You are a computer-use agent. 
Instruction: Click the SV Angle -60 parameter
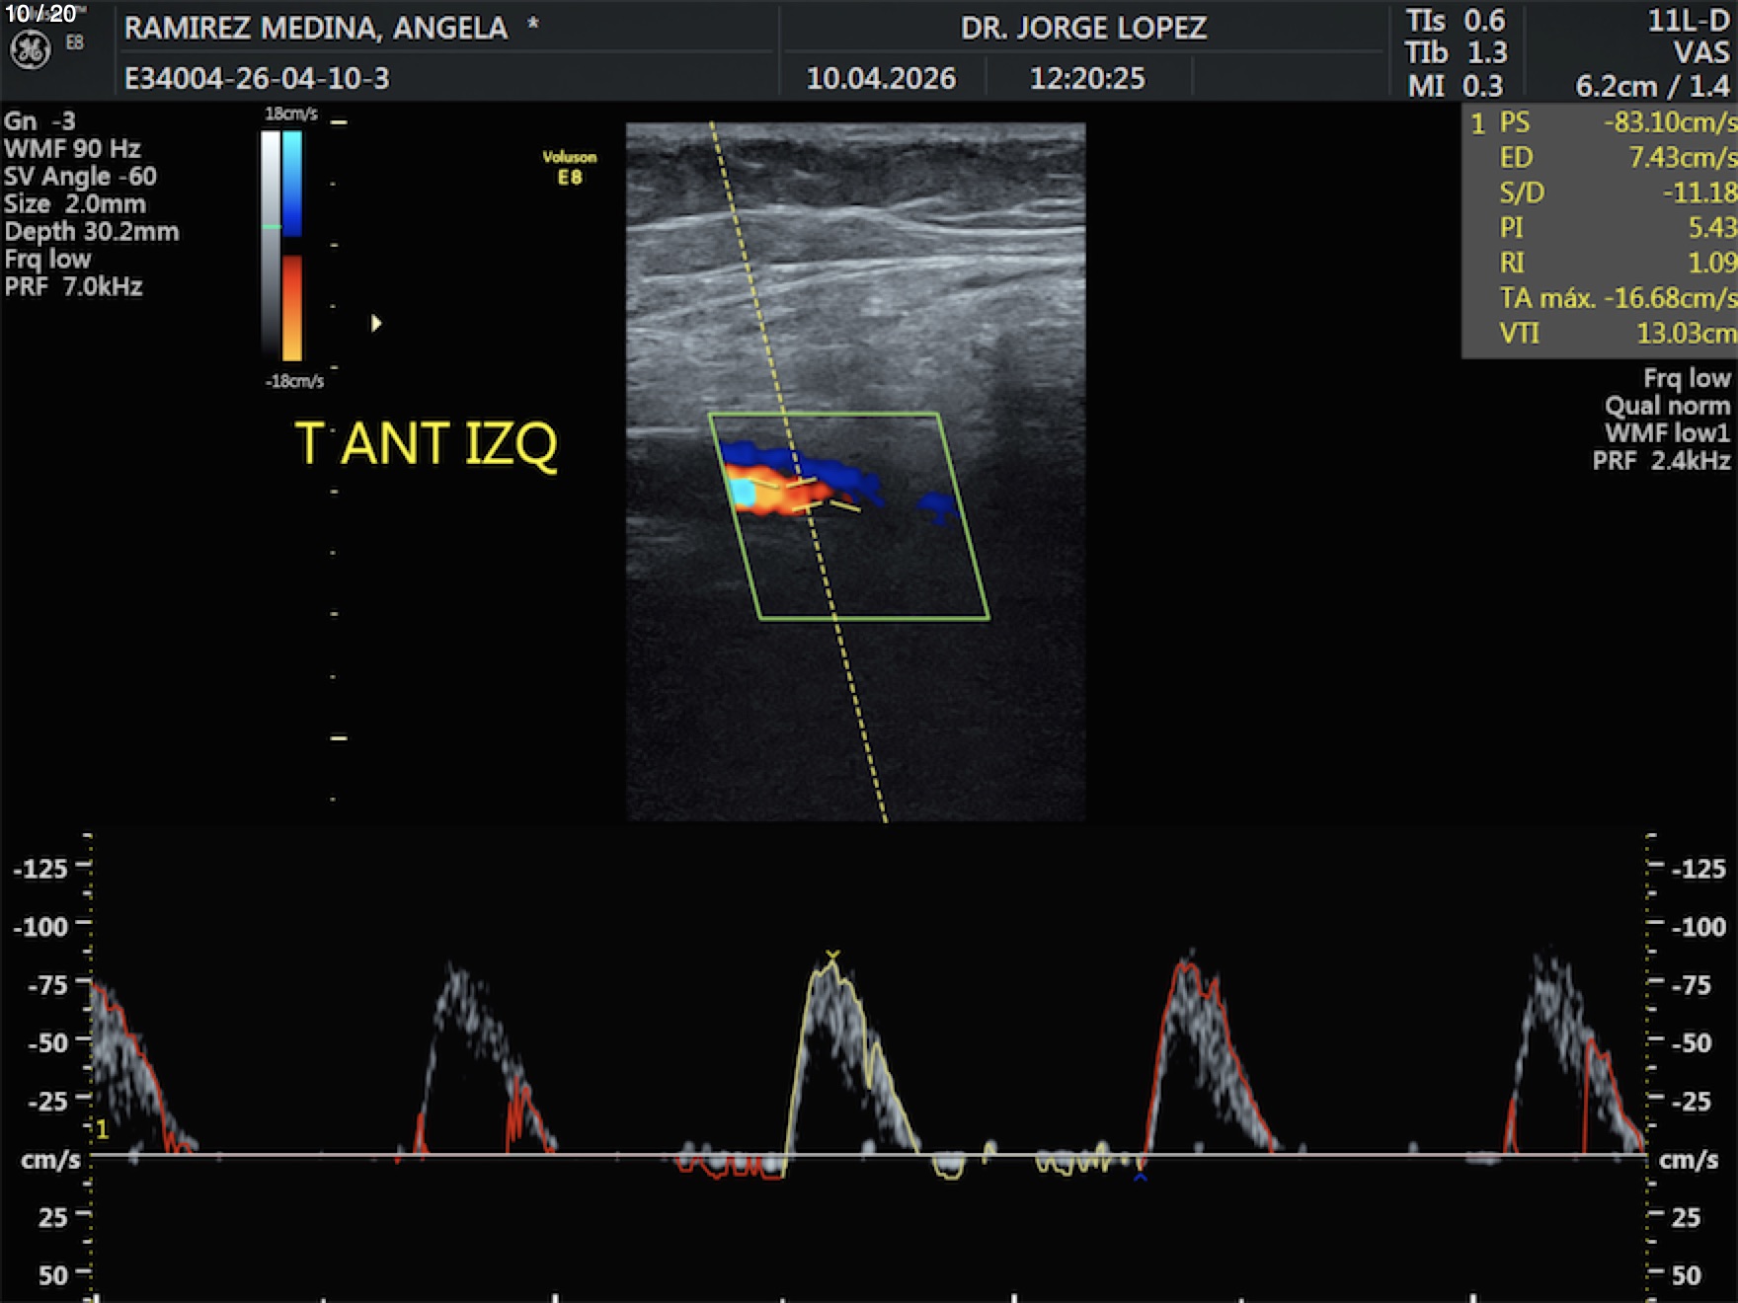81,177
